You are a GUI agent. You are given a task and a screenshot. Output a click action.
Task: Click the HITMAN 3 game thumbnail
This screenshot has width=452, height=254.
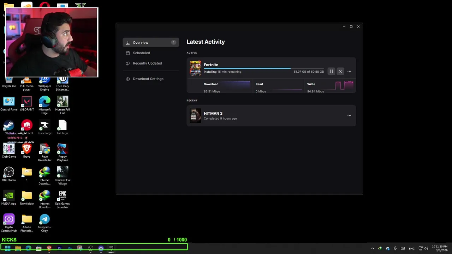tap(195, 116)
